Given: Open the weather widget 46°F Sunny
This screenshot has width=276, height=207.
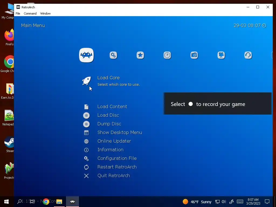Looking at the screenshot, I should pos(197,202).
